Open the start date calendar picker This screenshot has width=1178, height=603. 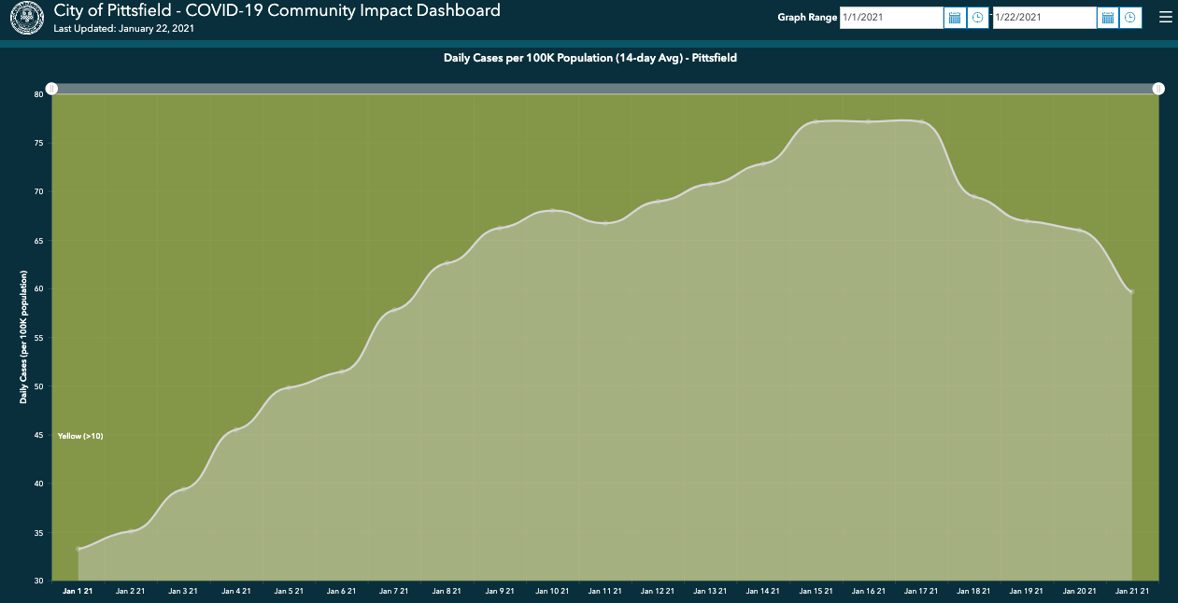coord(954,18)
